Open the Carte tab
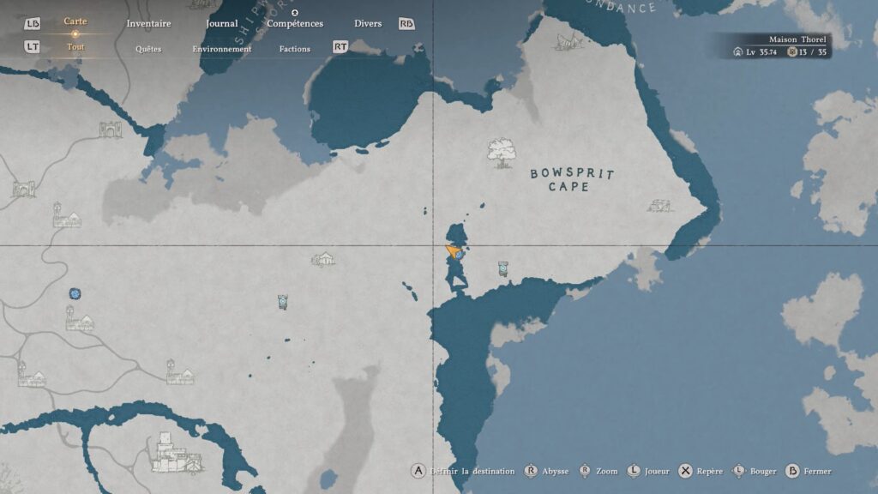This screenshot has width=878, height=494. pos(75,21)
